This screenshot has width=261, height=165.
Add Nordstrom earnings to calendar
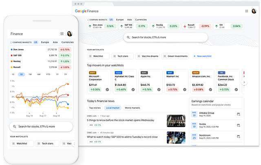click(x=238, y=136)
